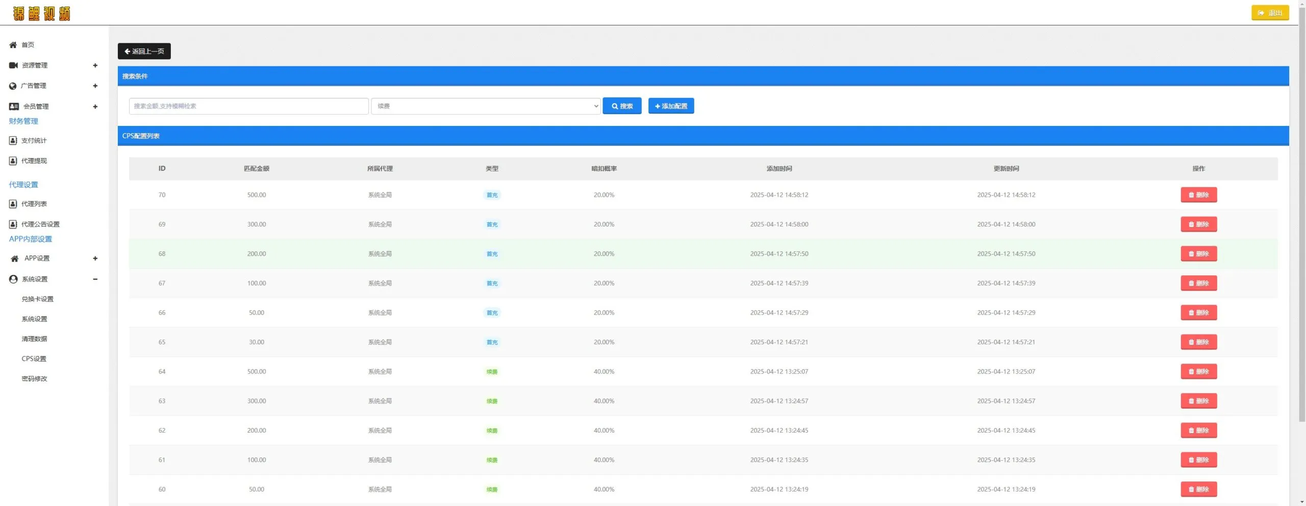Viewport: 1306px width, 506px height.
Task: Click the 续费 tag in row 64
Action: [x=492, y=372]
